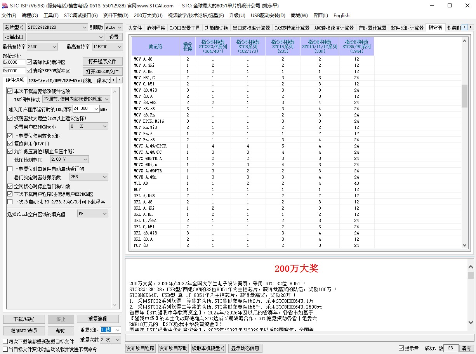The width and height of the screenshot is (476, 354).
Task: Switch to USB-Link1D/U8W/U8W-Mini脱机 tab
Action: [x=60, y=81]
